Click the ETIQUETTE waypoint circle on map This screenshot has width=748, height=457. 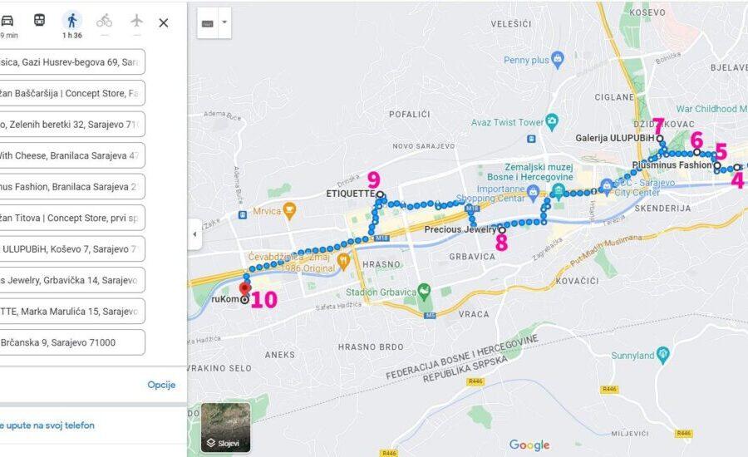tap(380, 194)
